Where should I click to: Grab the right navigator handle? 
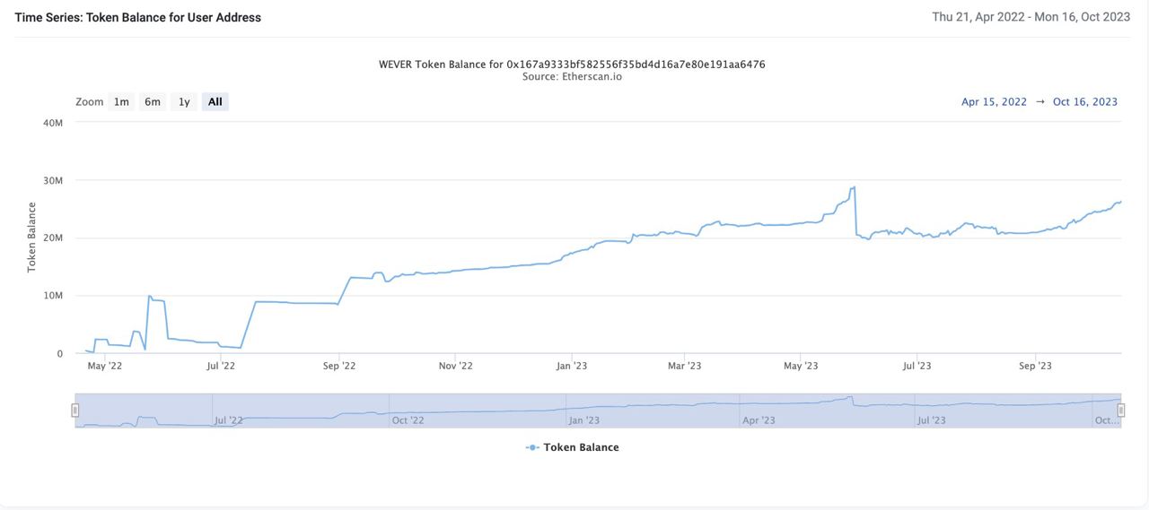pyautogui.click(x=1121, y=411)
